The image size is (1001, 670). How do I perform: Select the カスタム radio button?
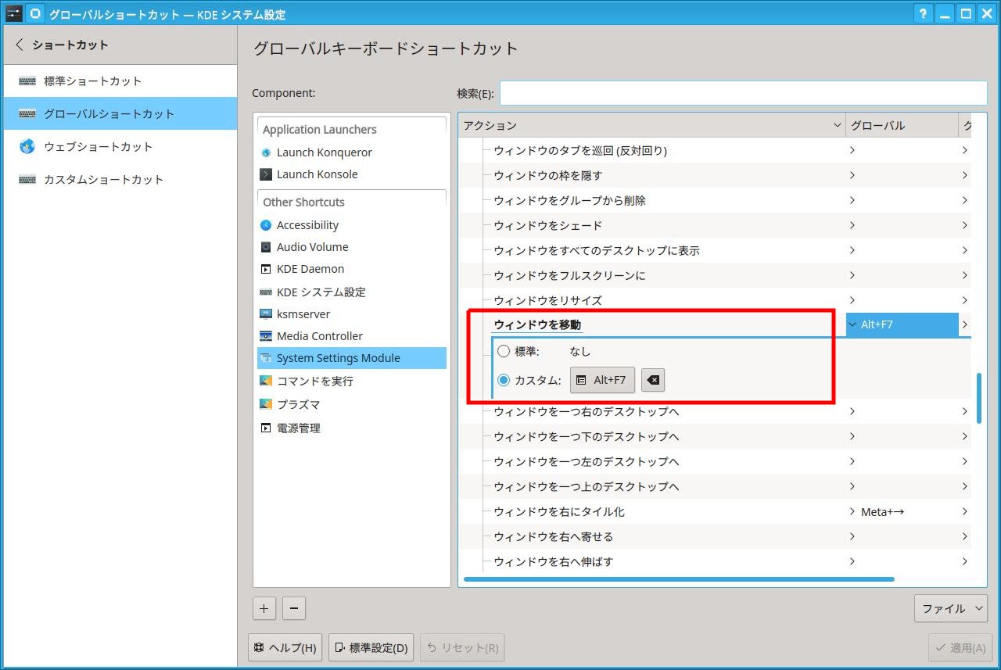504,381
